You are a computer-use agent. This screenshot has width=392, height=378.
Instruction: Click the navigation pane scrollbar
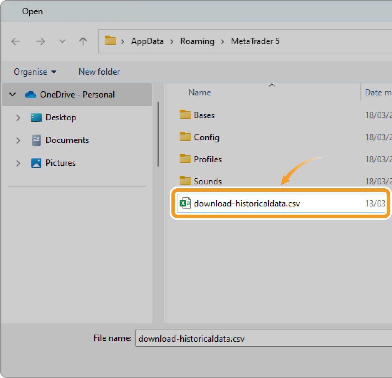point(158,134)
